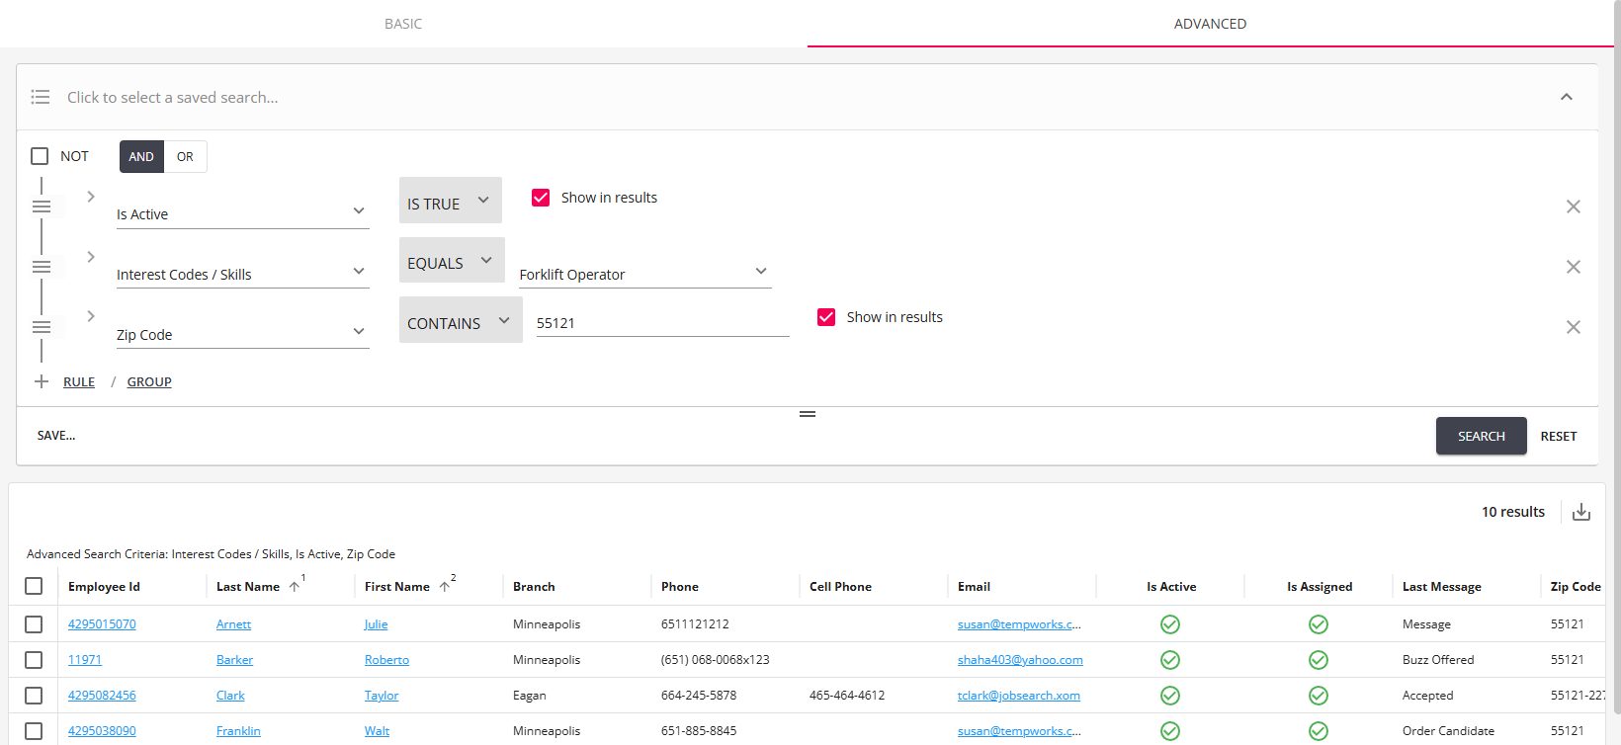Click the Buzz Offered message cell
Image resolution: width=1621 pixels, height=745 pixels.
(x=1438, y=660)
